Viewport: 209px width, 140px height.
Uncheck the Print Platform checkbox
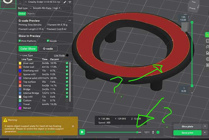(x=20, y=41)
